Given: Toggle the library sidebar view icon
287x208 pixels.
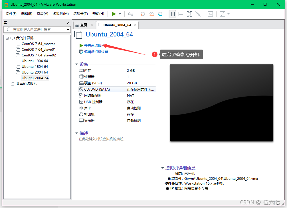Looking at the screenshot, I should pos(172,14).
